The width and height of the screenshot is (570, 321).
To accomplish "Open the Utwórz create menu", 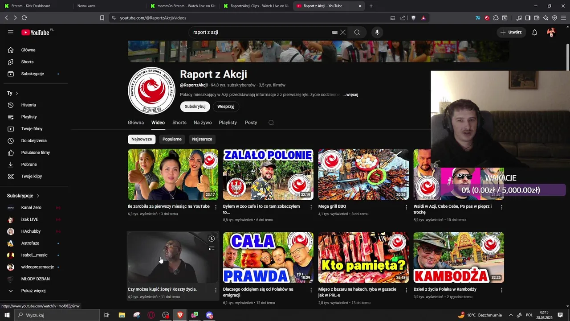I will click(x=511, y=33).
